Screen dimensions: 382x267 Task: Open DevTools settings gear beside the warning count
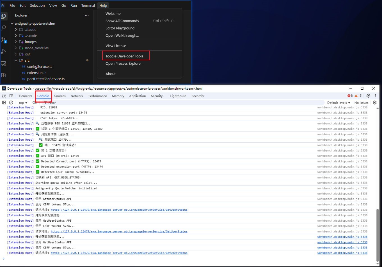(369, 96)
